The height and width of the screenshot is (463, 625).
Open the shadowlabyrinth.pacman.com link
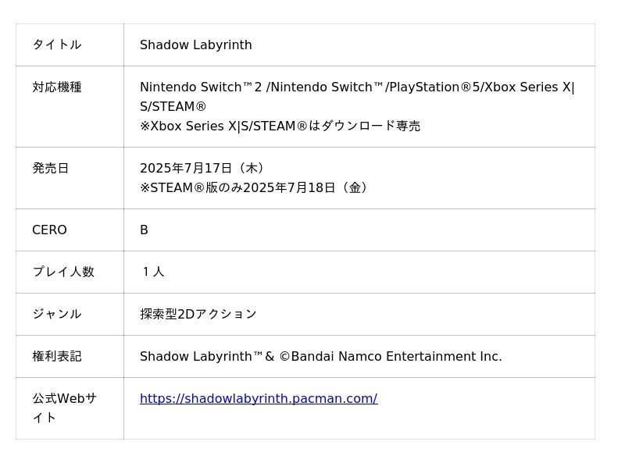pyautogui.click(x=258, y=399)
